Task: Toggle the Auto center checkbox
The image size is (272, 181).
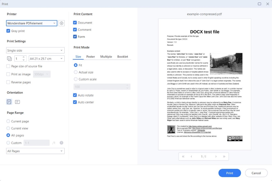Action: [x=75, y=102]
